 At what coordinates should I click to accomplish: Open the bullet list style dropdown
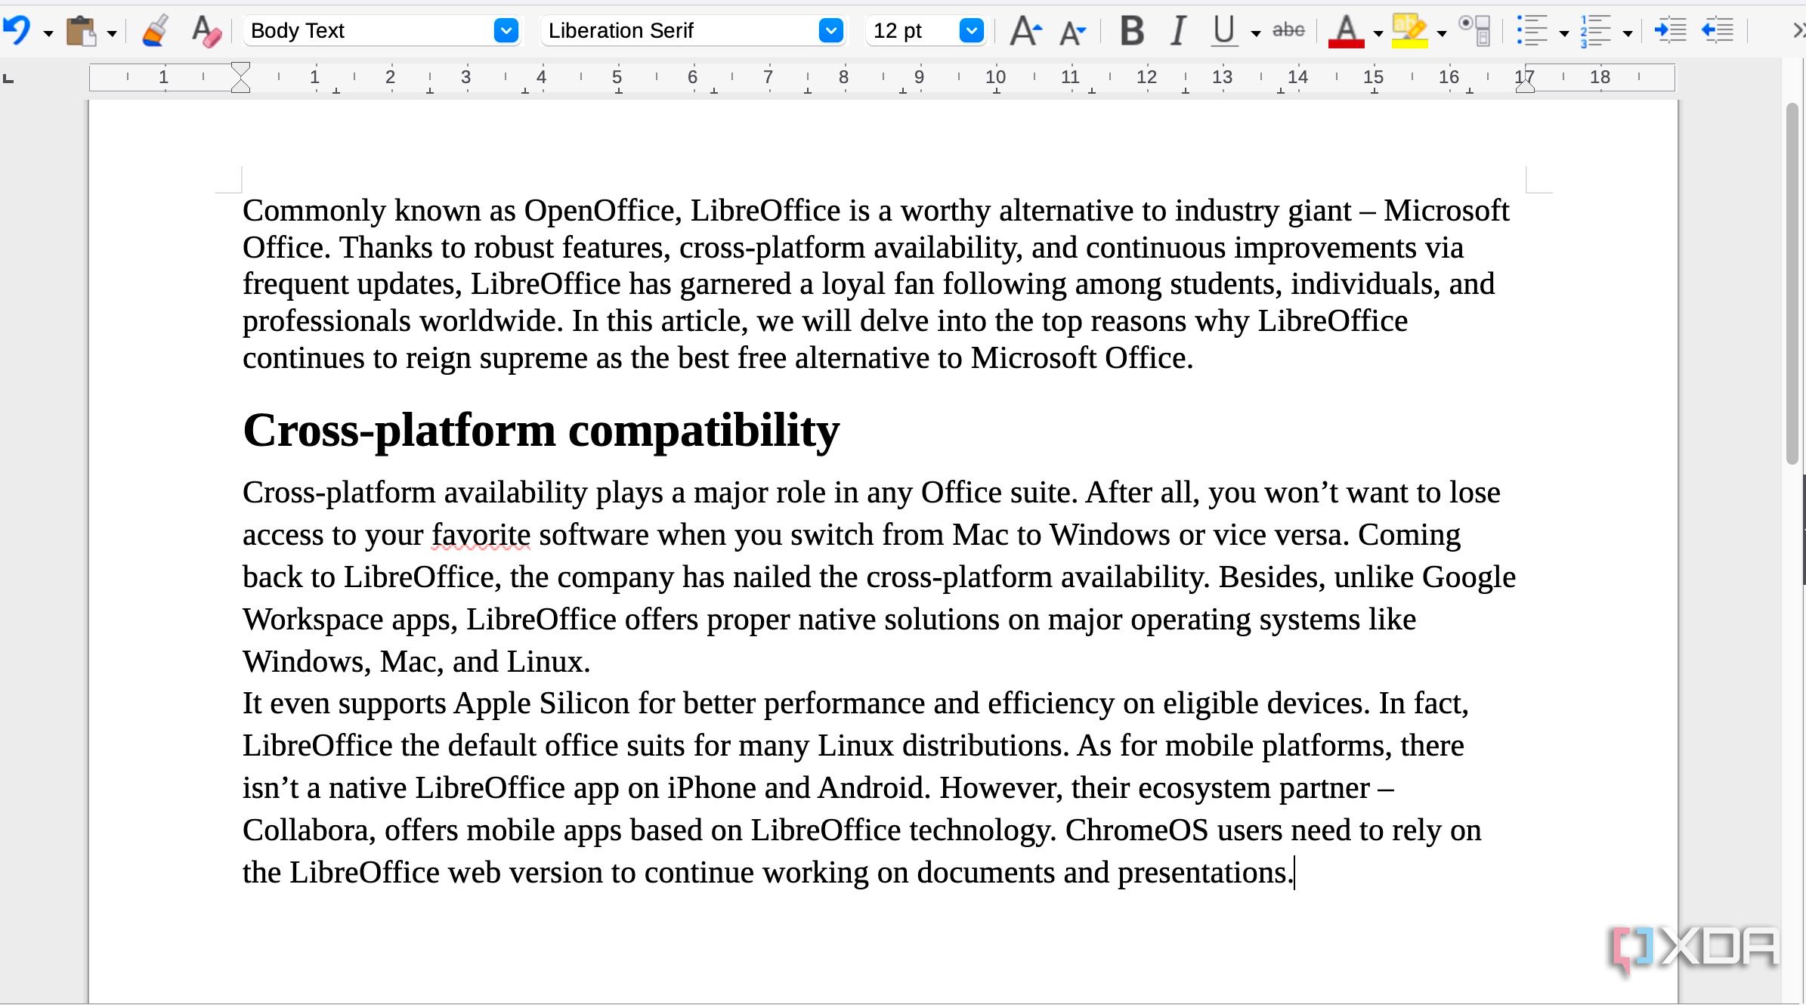tap(1564, 33)
